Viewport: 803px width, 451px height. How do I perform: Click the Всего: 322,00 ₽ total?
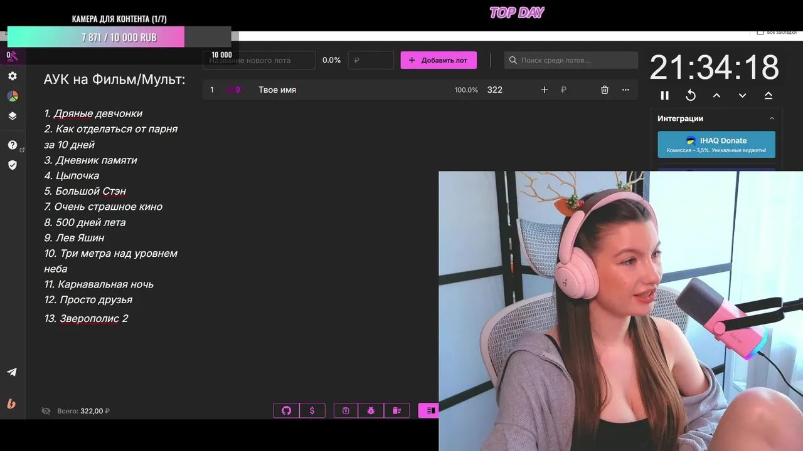pos(83,411)
